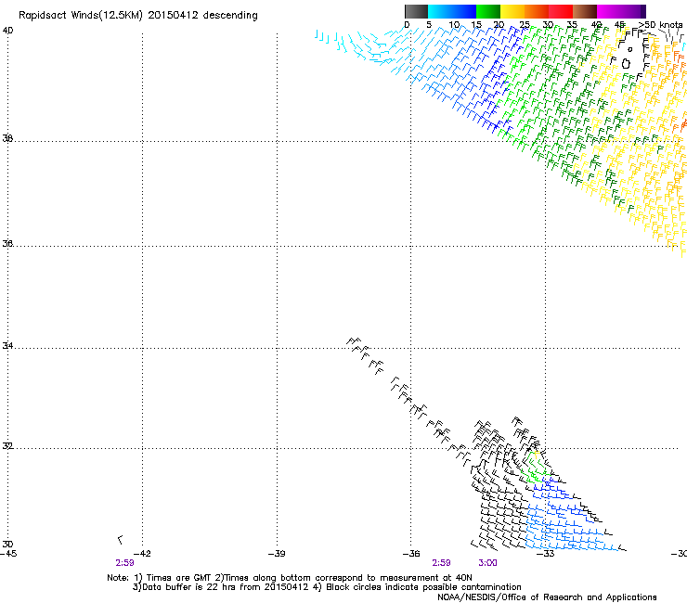Click the 'Data buffer is 22 hrs' note
Screen dimensions: 687x603
pyautogui.click(x=327, y=587)
